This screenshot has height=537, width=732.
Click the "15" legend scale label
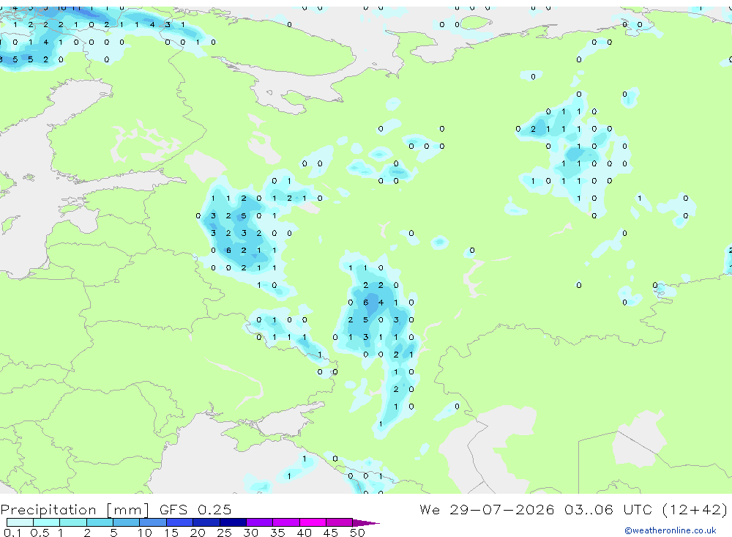pos(171,533)
